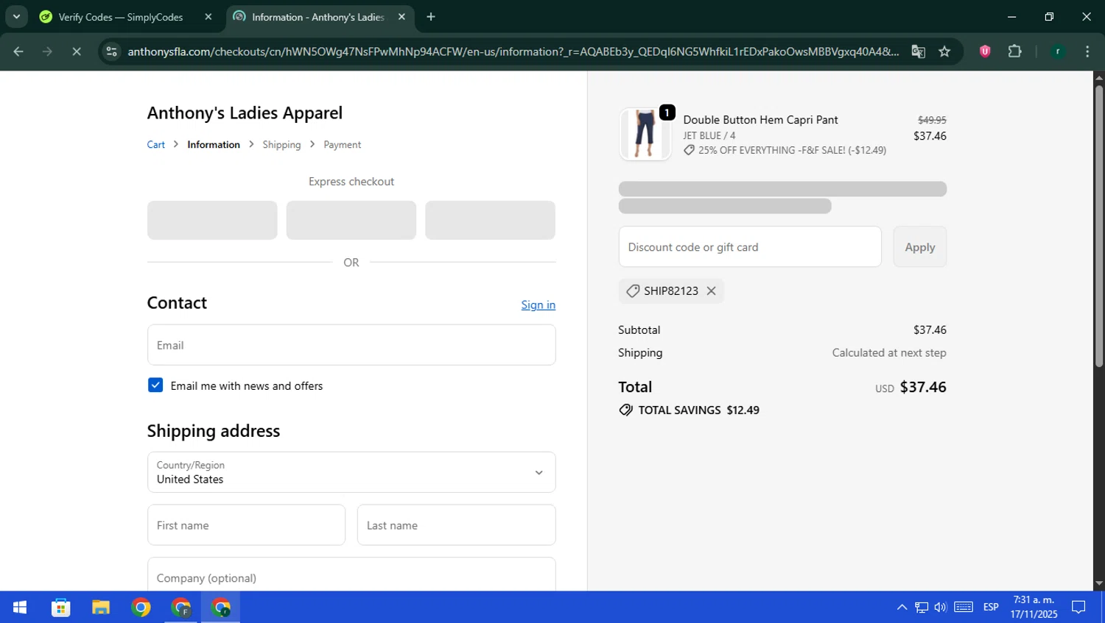
Task: Click the scrollbar down arrow
Action: click(x=1098, y=584)
